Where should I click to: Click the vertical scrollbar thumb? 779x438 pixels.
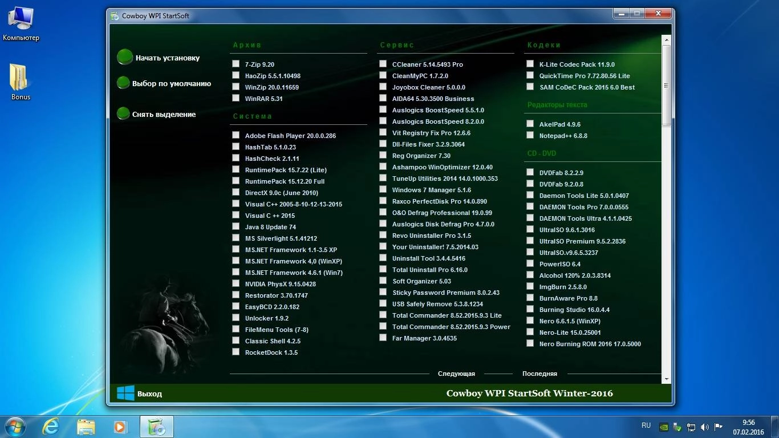(667, 86)
